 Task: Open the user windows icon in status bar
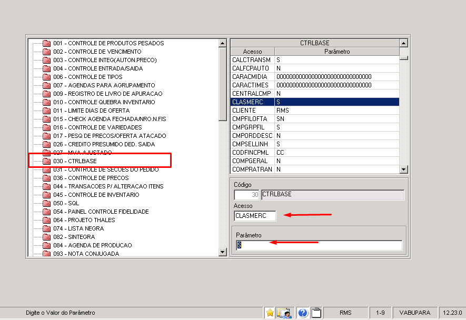point(285,313)
